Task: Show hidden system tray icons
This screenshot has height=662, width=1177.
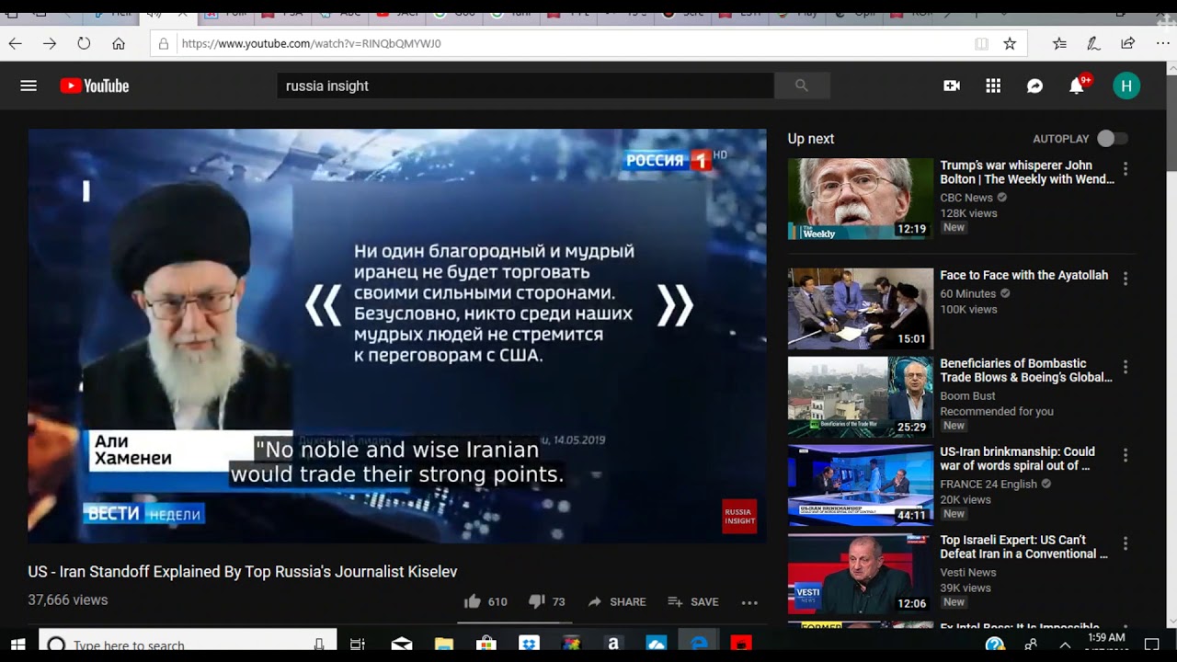Action: coord(1065,645)
